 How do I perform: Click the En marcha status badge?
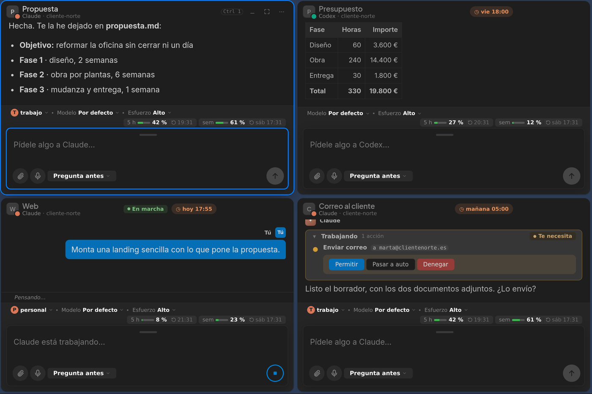[145, 209]
